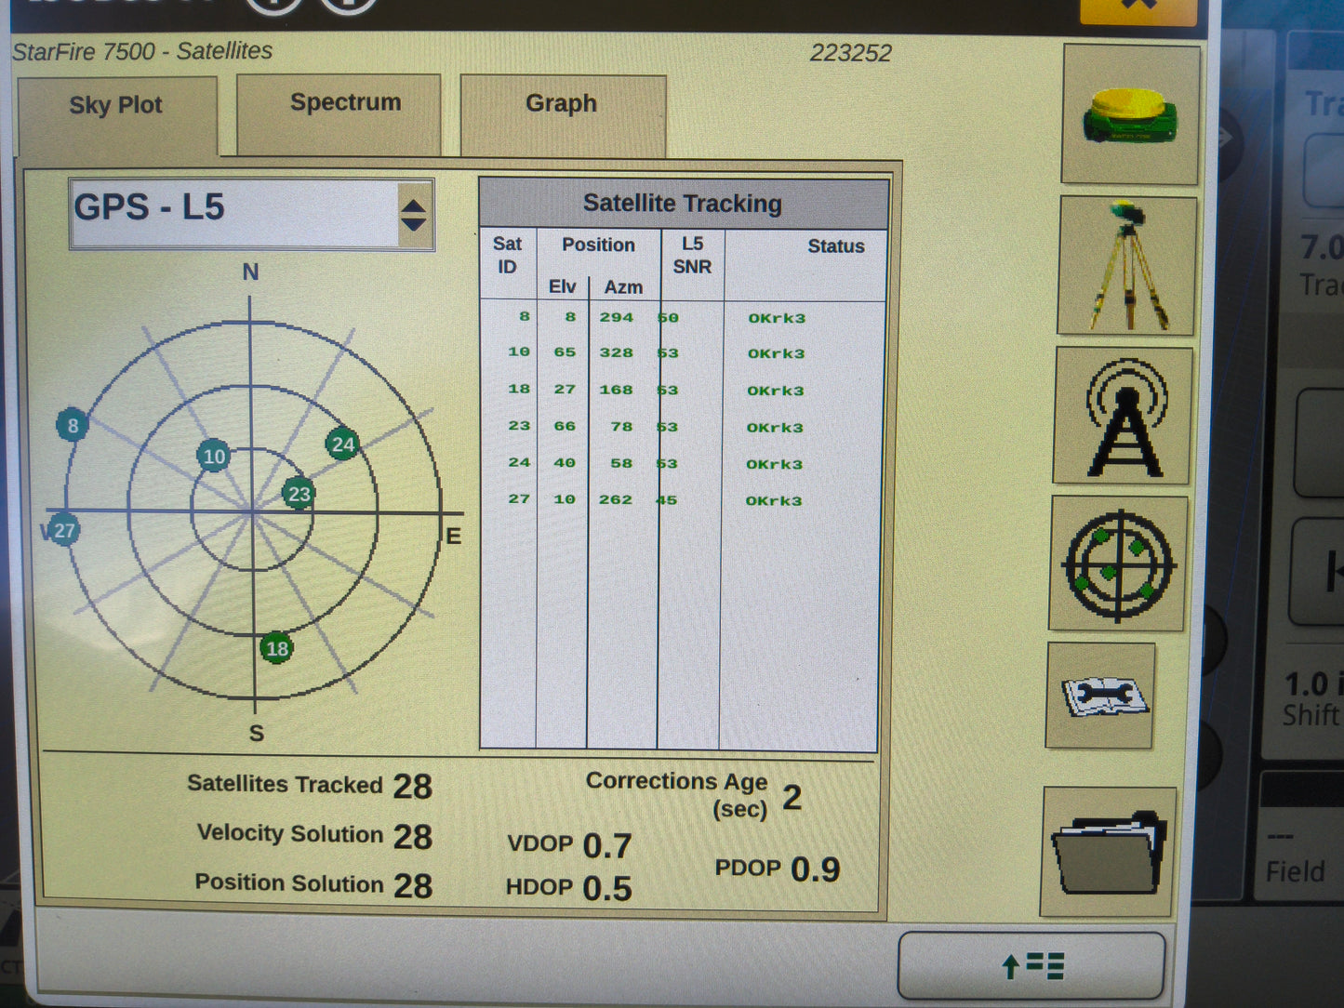Click the Position Solution value 28
This screenshot has width=1344, height=1008.
(x=413, y=885)
